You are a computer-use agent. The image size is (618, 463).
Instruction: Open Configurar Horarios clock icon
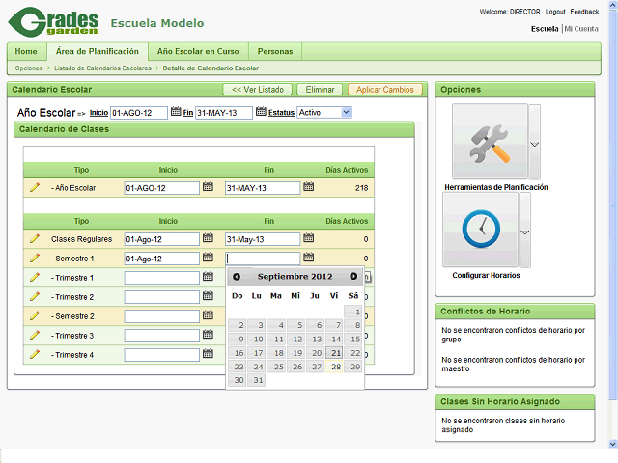tap(481, 230)
